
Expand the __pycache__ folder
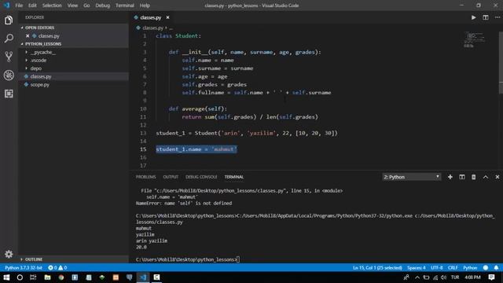(43, 52)
